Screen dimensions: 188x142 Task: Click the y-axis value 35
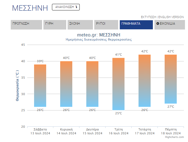point(23,78)
